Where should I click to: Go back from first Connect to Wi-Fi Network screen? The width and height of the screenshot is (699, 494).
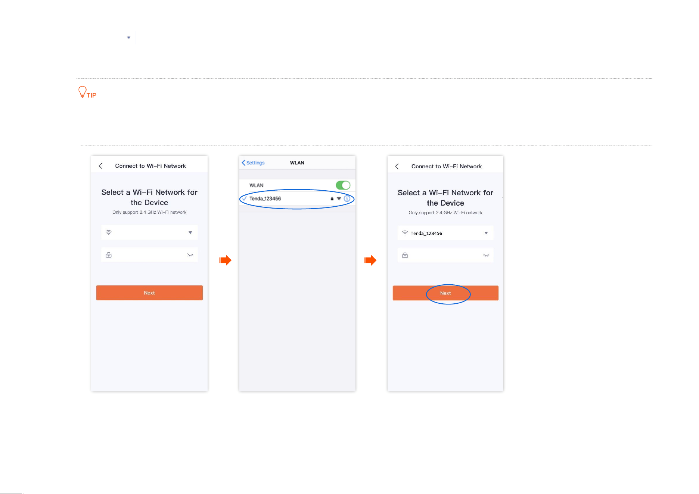click(x=100, y=166)
